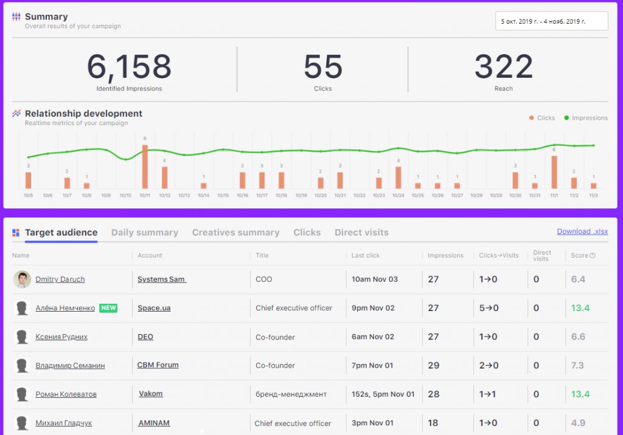This screenshot has width=623, height=435.
Task: Click the NEW badge next to Алёна Немченко
Action: tap(108, 308)
